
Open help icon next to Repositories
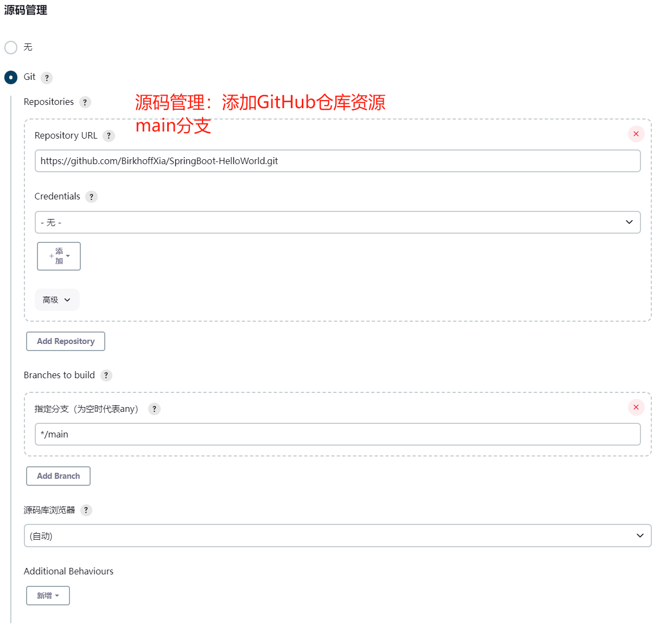pos(85,102)
